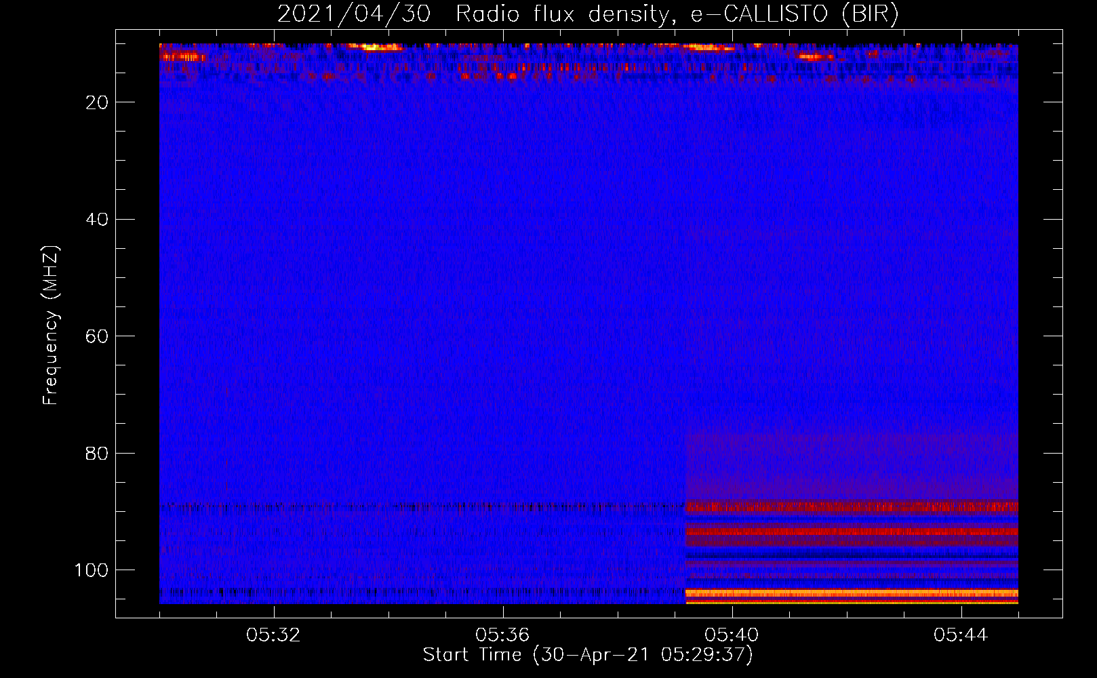Click the 05:40 time tick label

pyautogui.click(x=732, y=635)
